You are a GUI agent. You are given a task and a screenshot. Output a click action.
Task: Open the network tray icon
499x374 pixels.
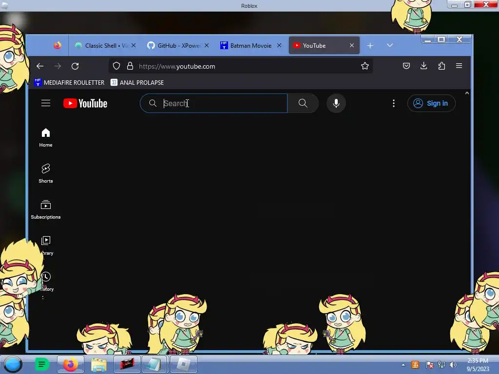click(x=441, y=365)
